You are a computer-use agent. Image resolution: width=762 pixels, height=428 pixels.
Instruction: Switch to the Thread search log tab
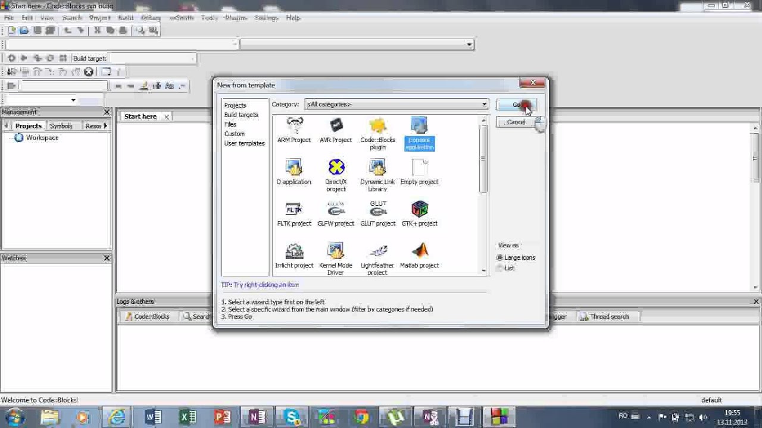click(x=604, y=317)
